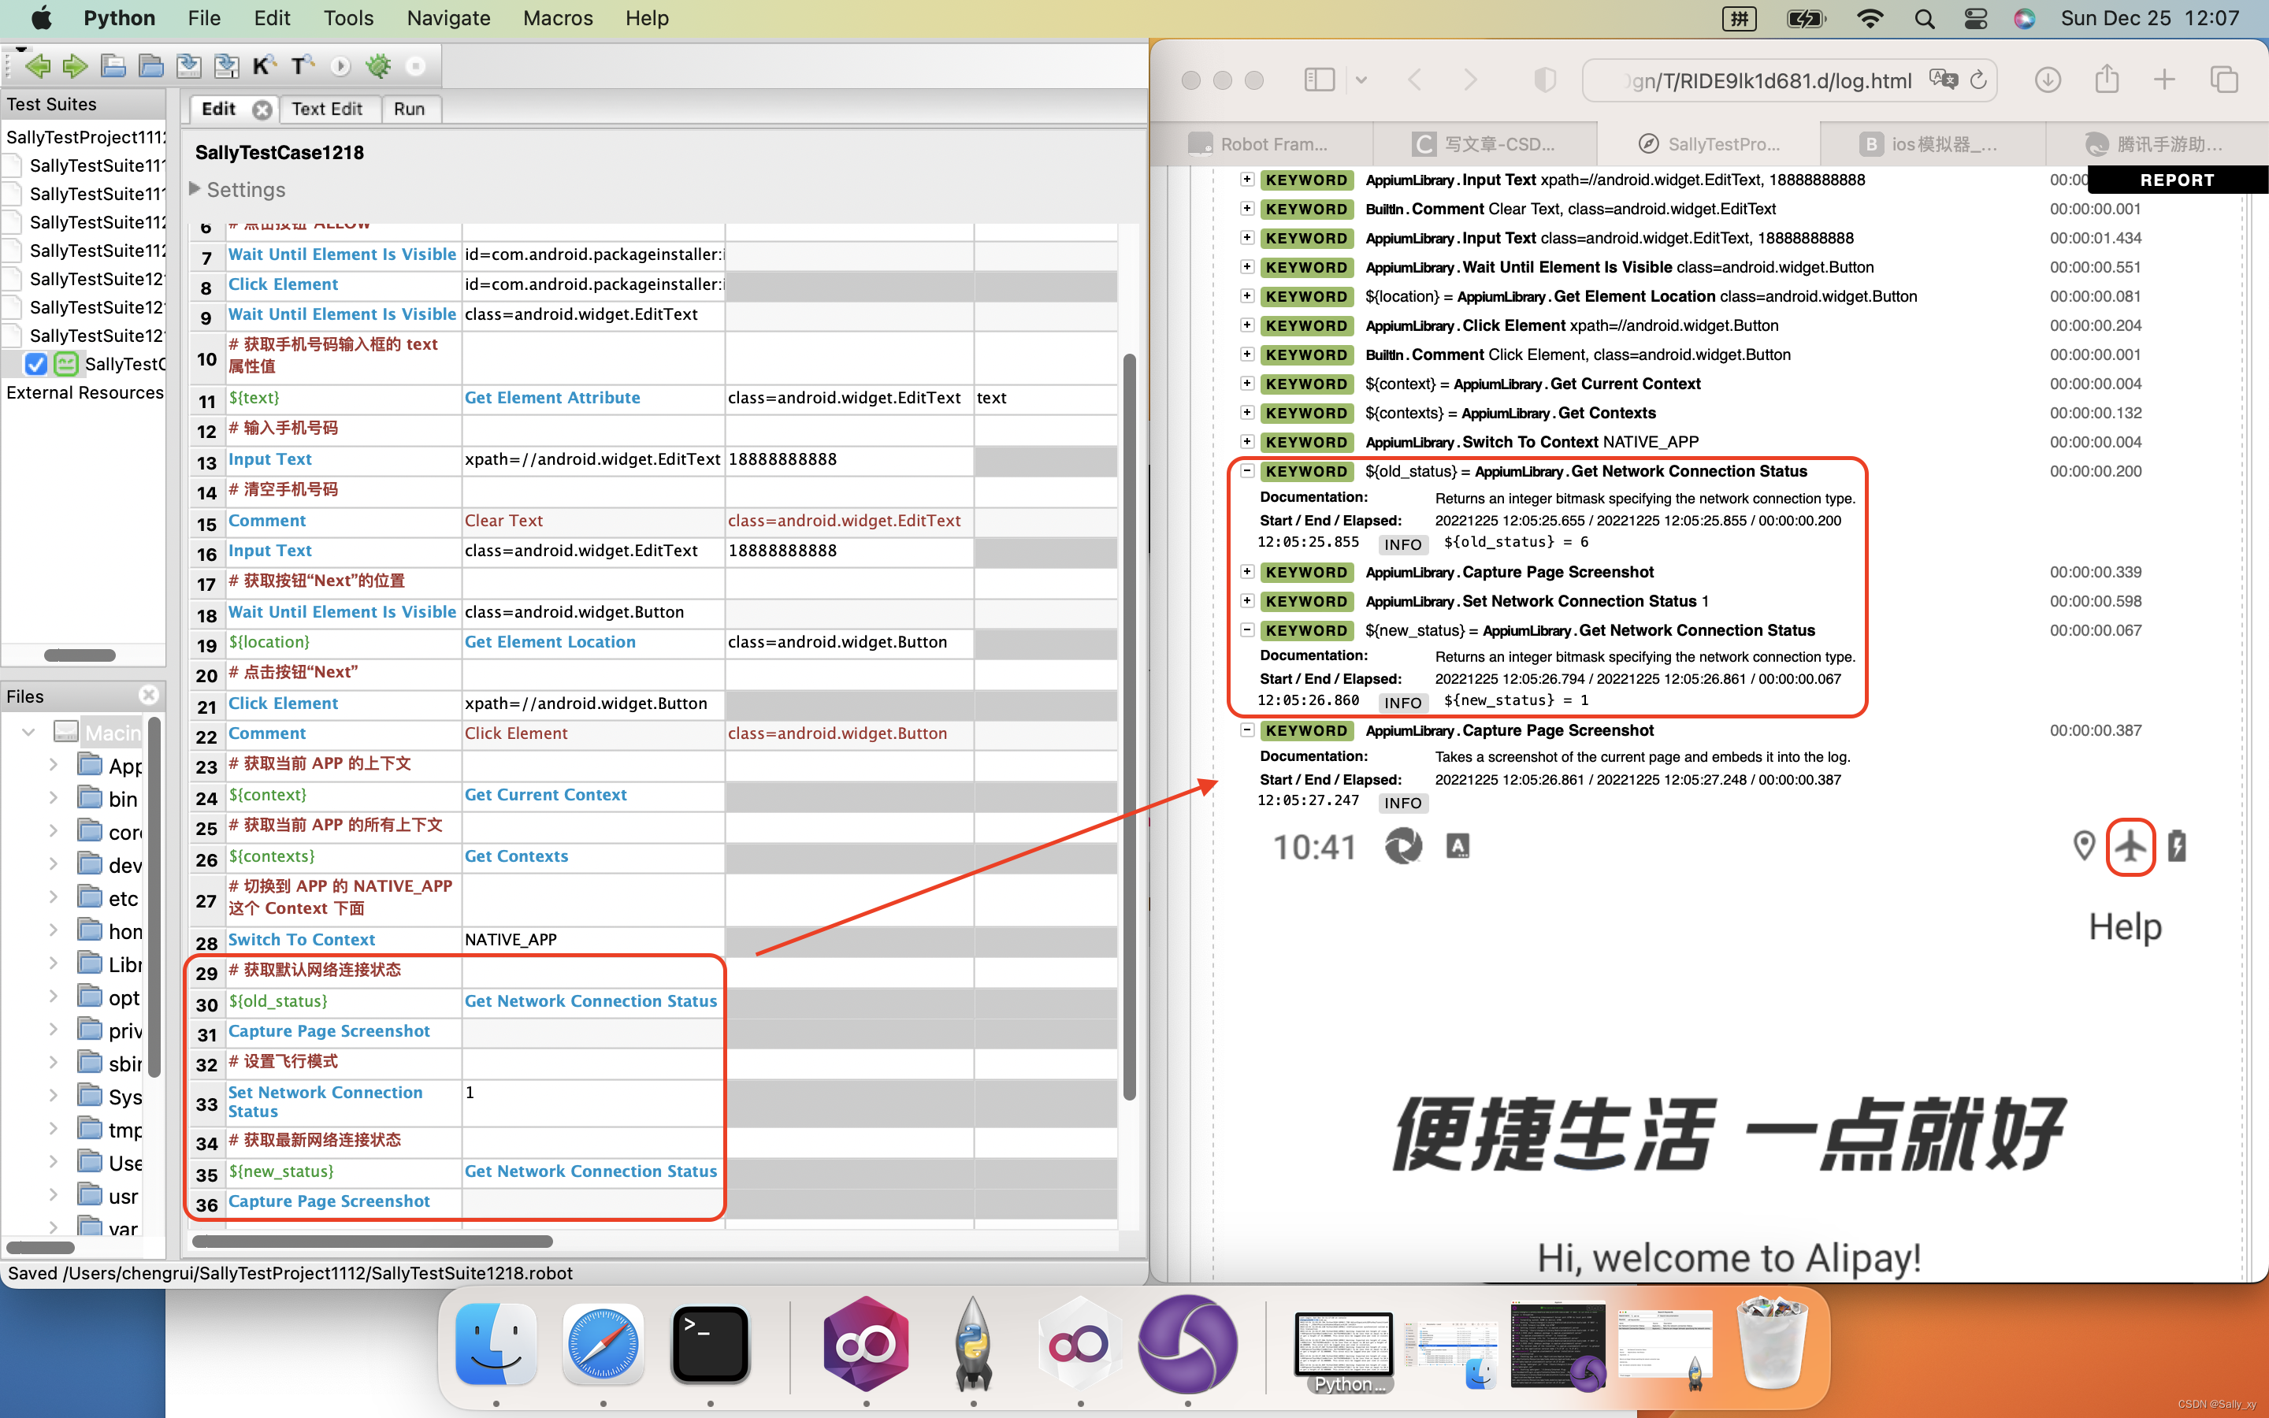Click the Run button to execute test

[x=408, y=108]
